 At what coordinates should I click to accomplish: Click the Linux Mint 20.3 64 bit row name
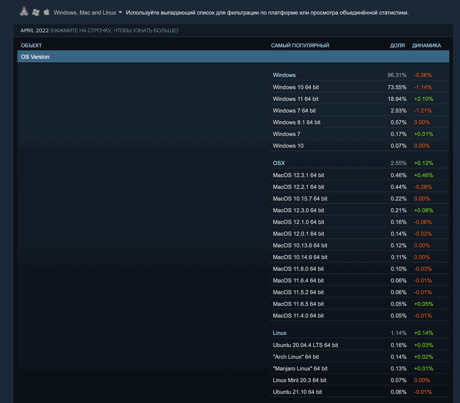tap(300, 380)
